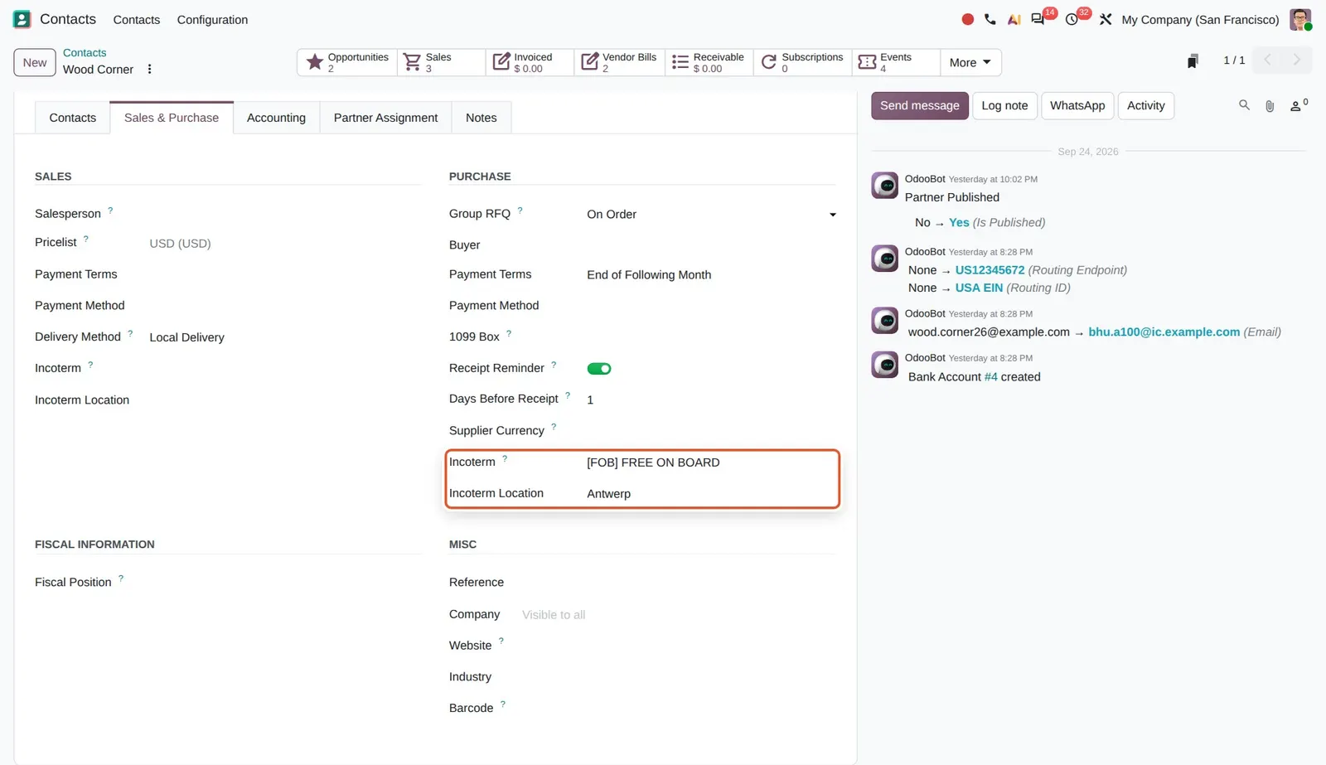The image size is (1326, 765).
Task: Click the bookmark icon near the pager
Action: point(1193,61)
